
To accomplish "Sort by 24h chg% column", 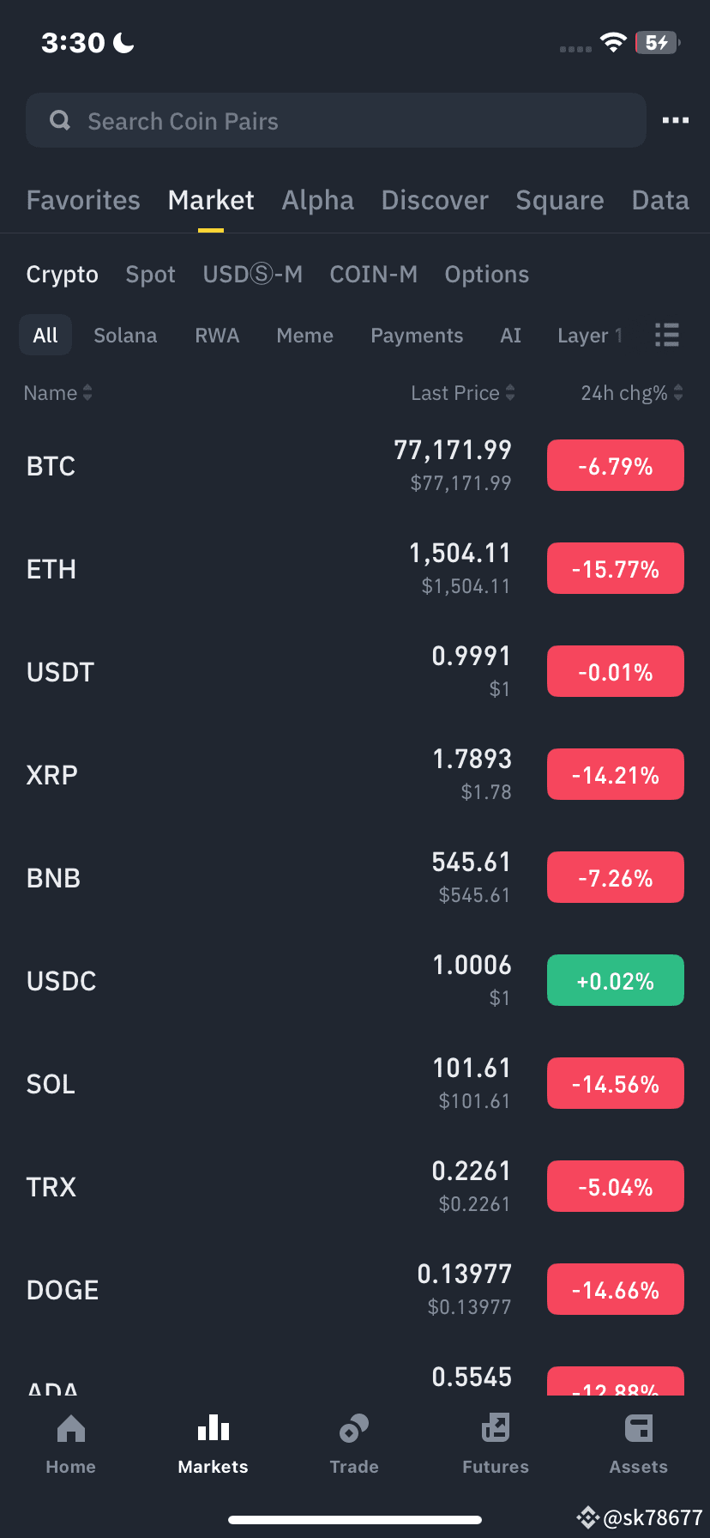I will pos(632,393).
